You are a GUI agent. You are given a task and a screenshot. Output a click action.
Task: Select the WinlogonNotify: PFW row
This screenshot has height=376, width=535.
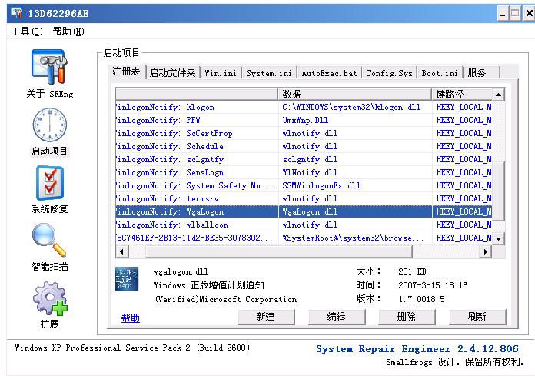[304, 120]
